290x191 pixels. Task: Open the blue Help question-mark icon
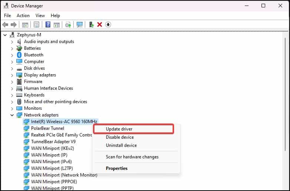pos(48,24)
